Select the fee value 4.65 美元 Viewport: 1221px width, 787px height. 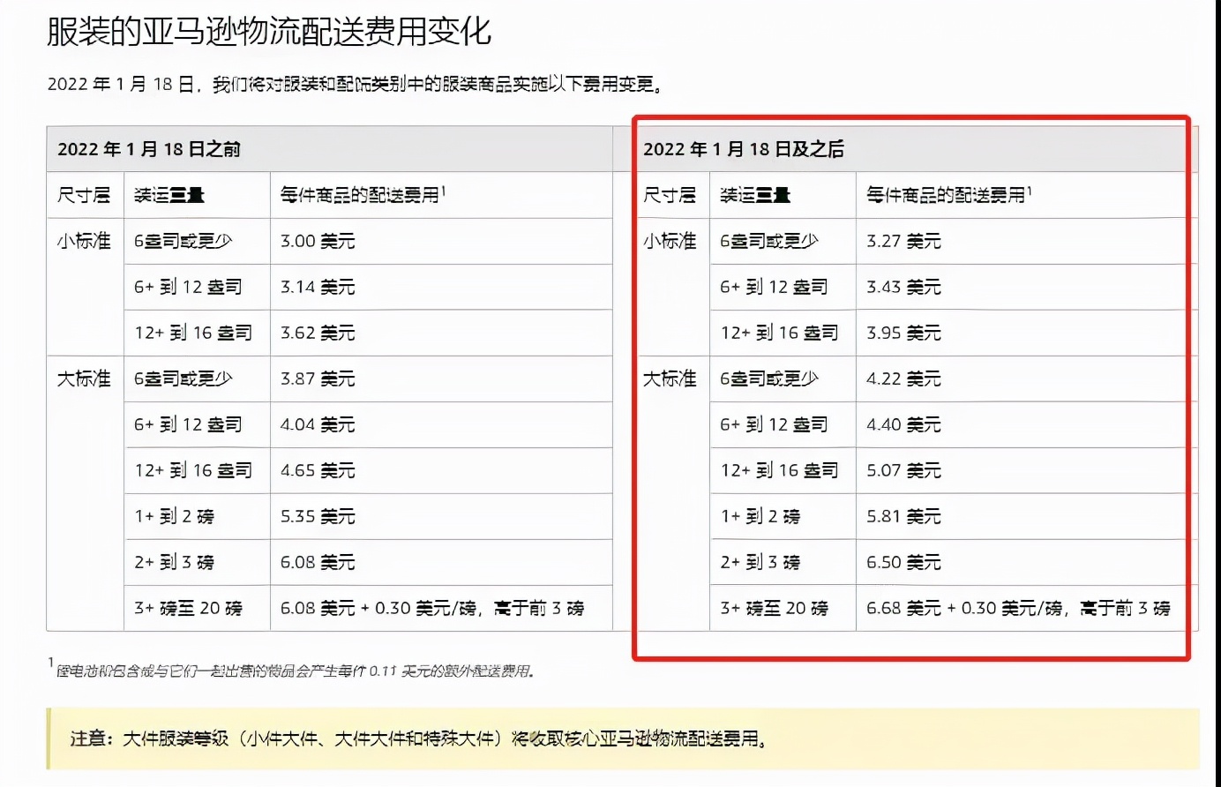coord(318,470)
